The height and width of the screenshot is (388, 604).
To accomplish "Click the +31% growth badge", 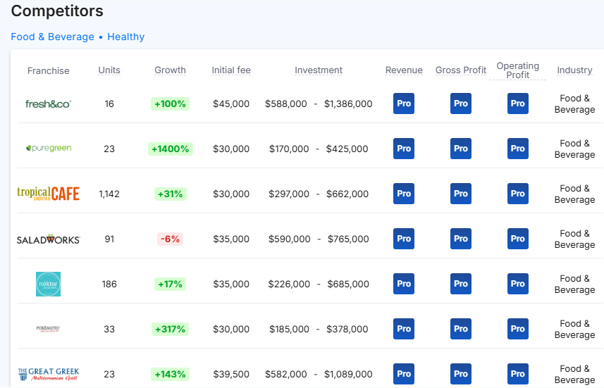I will pos(171,194).
